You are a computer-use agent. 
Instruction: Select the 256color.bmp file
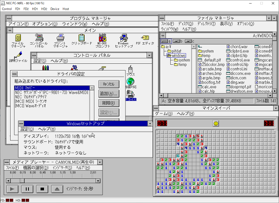(211, 64)
